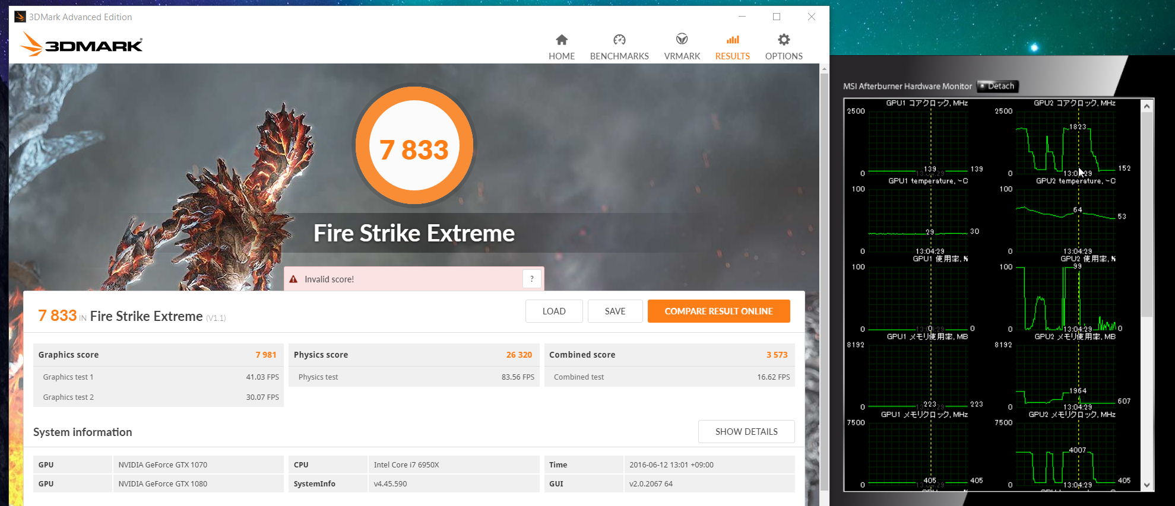Viewport: 1175px width, 506px height.
Task: Click the Combined score value 3 573
Action: [x=777, y=355]
